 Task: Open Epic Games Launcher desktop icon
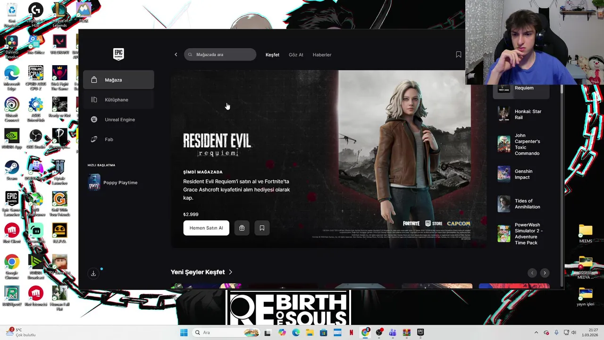tap(12, 204)
